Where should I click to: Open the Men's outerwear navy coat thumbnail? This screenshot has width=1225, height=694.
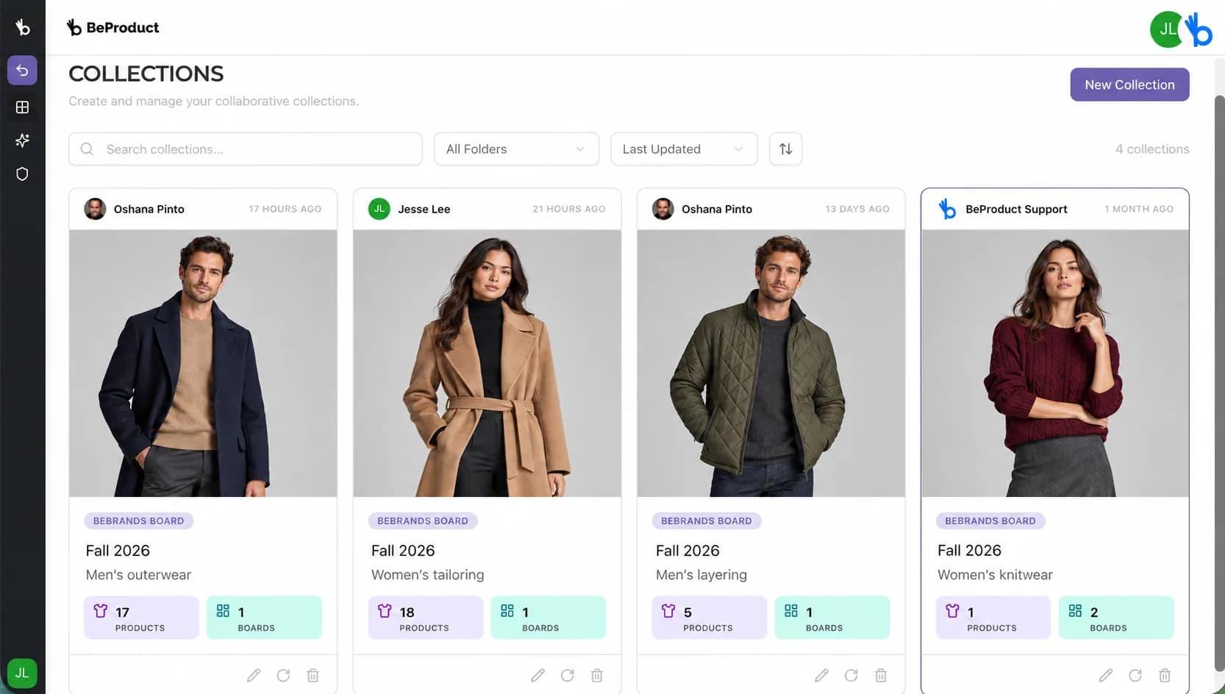[x=203, y=363]
